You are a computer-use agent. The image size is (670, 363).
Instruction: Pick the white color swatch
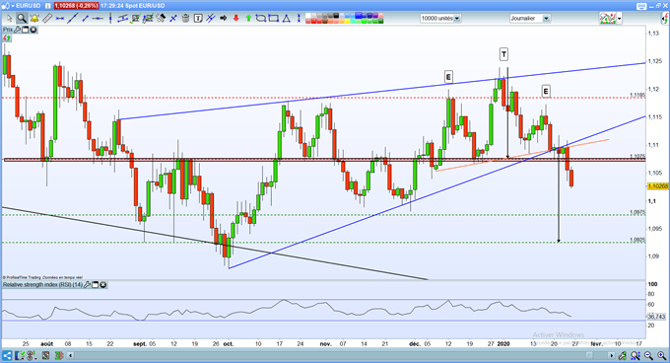coord(308,16)
